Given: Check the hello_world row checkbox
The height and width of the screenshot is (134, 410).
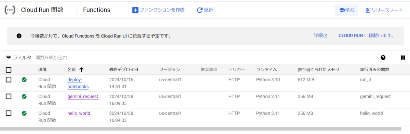Looking at the screenshot, I should pos(9,113).
